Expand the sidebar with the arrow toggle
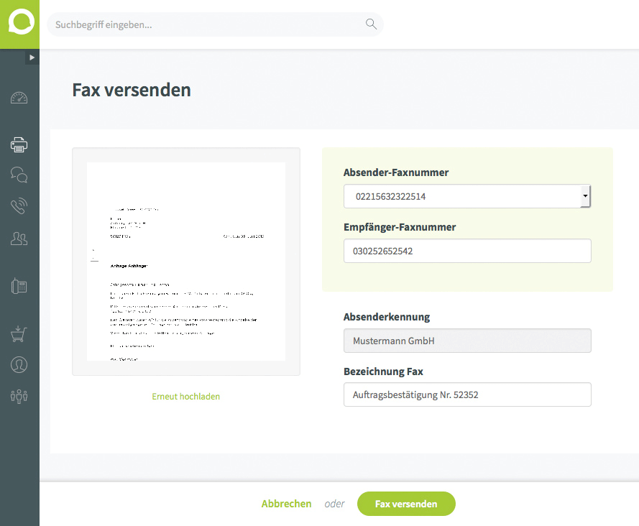Viewport: 639px width, 526px height. (x=32, y=57)
